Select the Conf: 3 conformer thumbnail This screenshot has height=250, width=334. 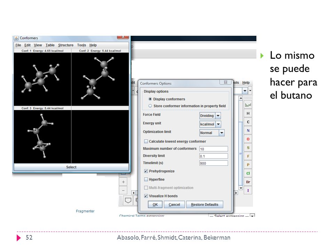click(x=42, y=136)
